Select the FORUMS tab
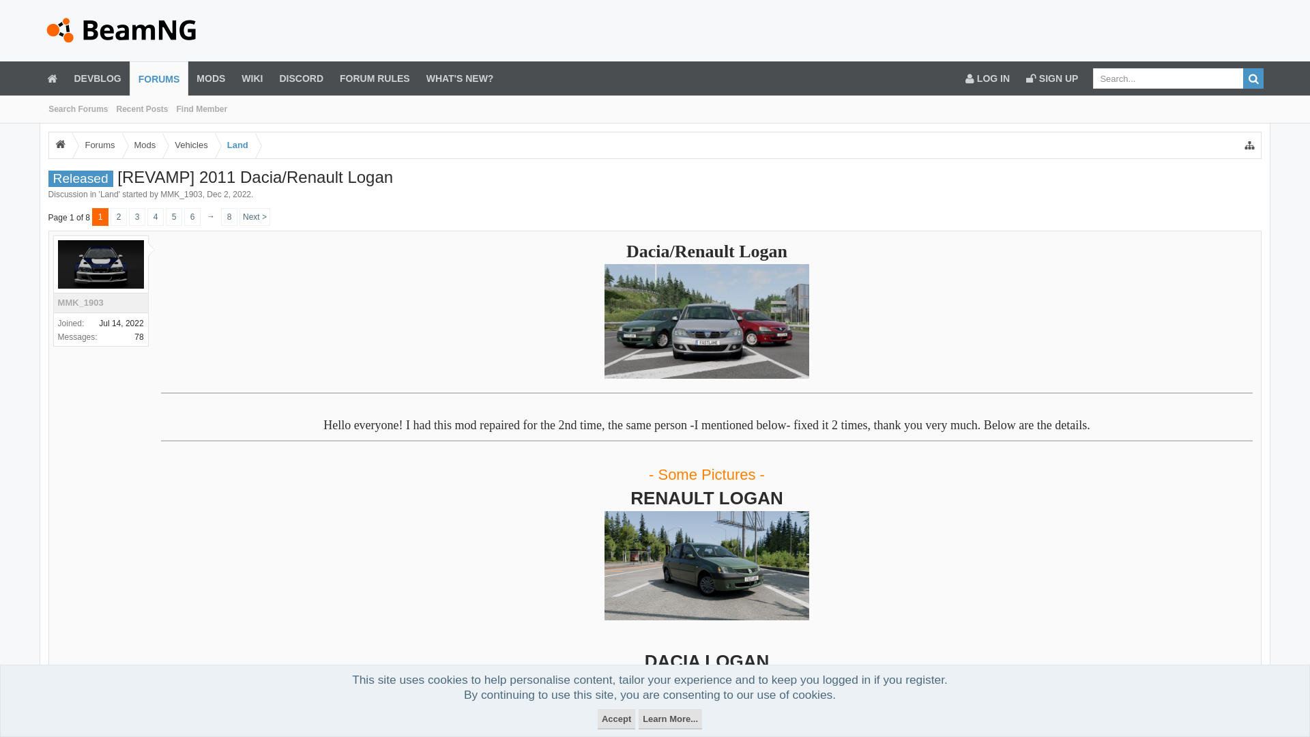Image resolution: width=1310 pixels, height=737 pixels. tap(159, 79)
